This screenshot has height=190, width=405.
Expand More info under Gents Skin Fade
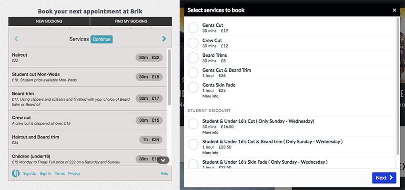click(x=210, y=96)
